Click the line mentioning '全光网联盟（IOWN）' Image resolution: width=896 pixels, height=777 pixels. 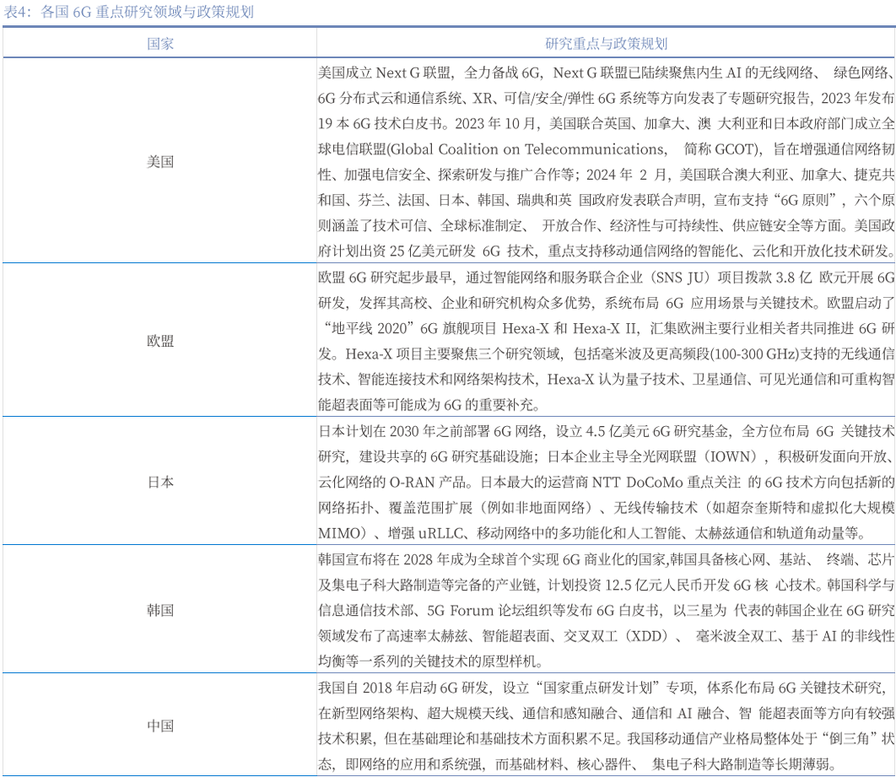pyautogui.click(x=607, y=456)
